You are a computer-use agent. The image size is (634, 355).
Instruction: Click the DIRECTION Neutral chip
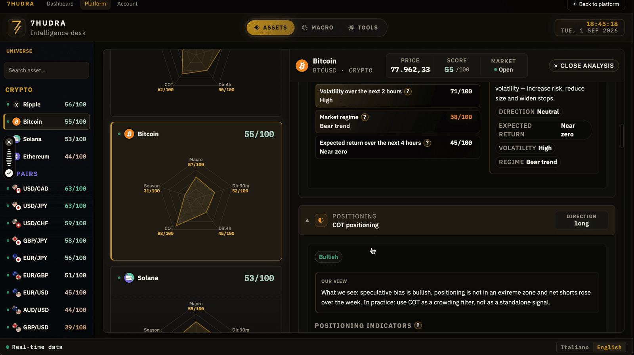tap(529, 112)
